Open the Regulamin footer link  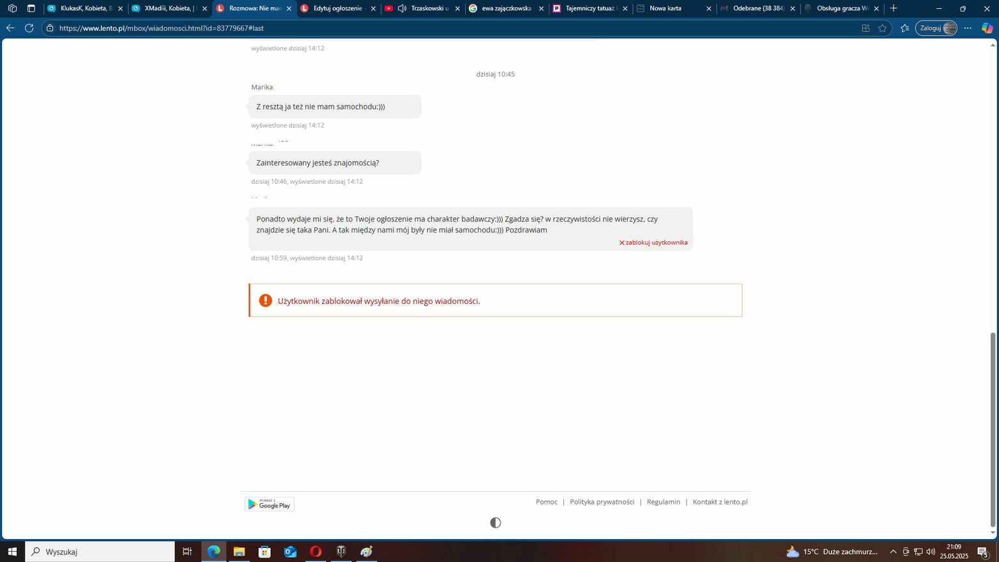664,502
